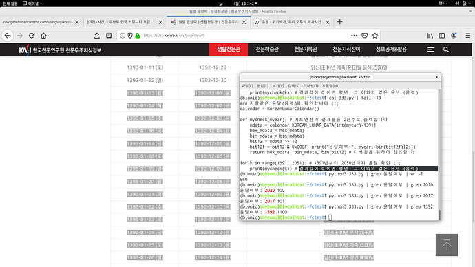Image resolution: width=475 pixels, height=267 pixels.
Task: Click red 1392 in terminal output
Action: coord(270,212)
